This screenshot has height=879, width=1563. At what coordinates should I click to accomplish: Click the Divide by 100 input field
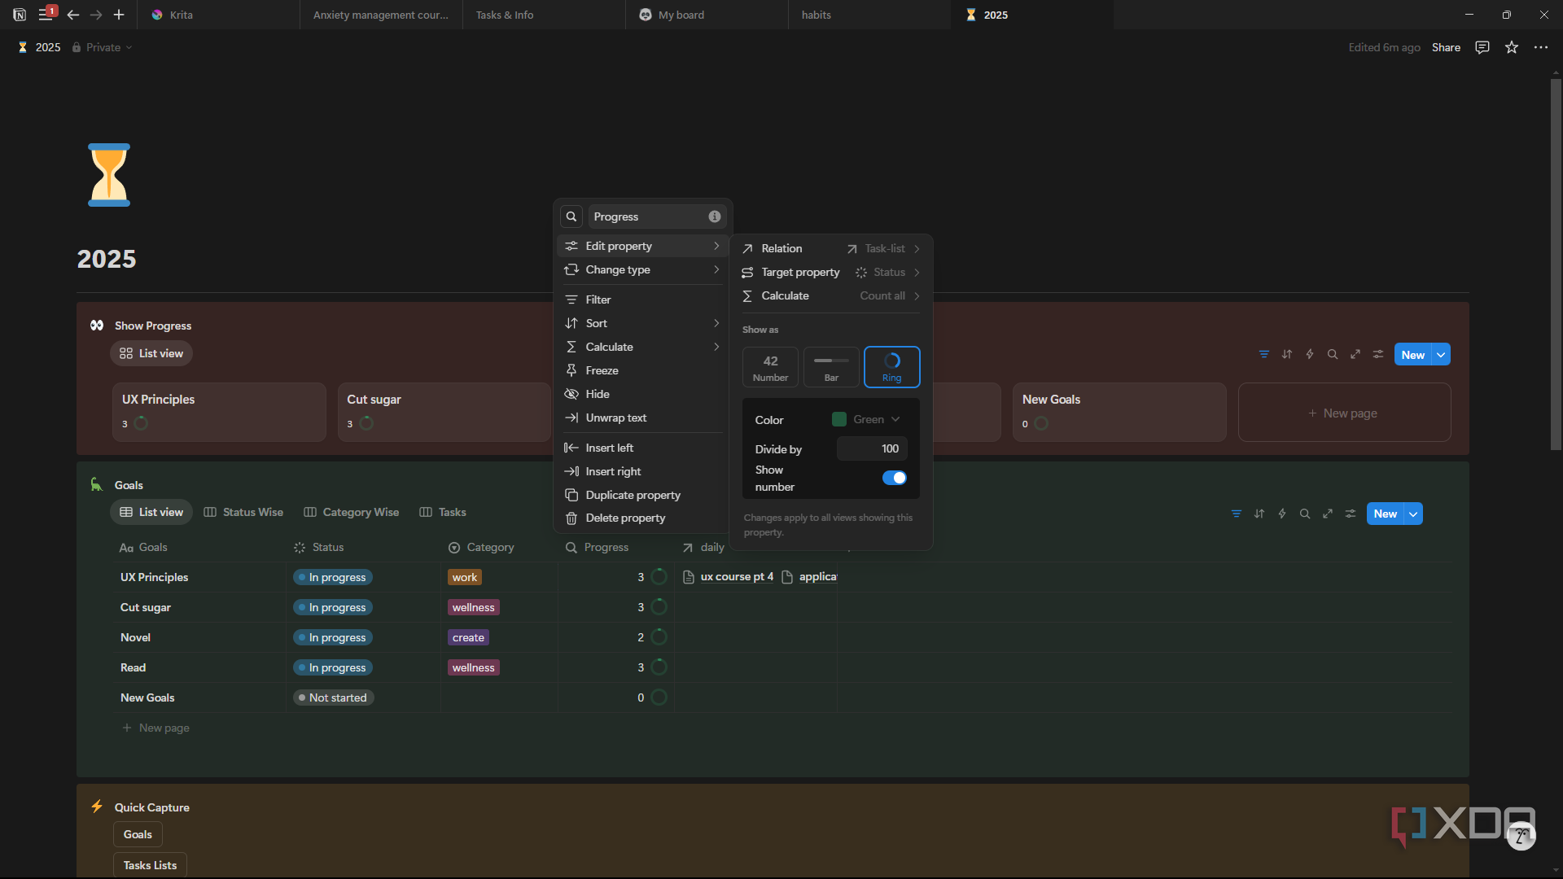(872, 448)
